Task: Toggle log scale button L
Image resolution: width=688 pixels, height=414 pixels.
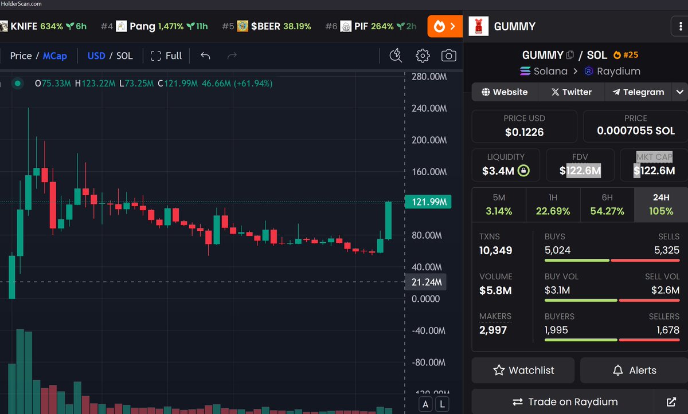Action: [x=443, y=404]
